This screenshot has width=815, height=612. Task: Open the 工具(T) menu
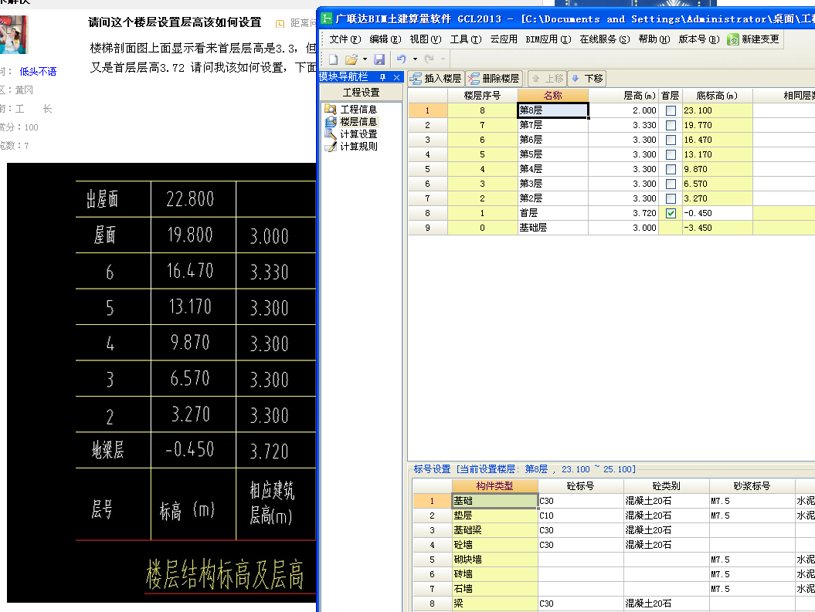466,39
